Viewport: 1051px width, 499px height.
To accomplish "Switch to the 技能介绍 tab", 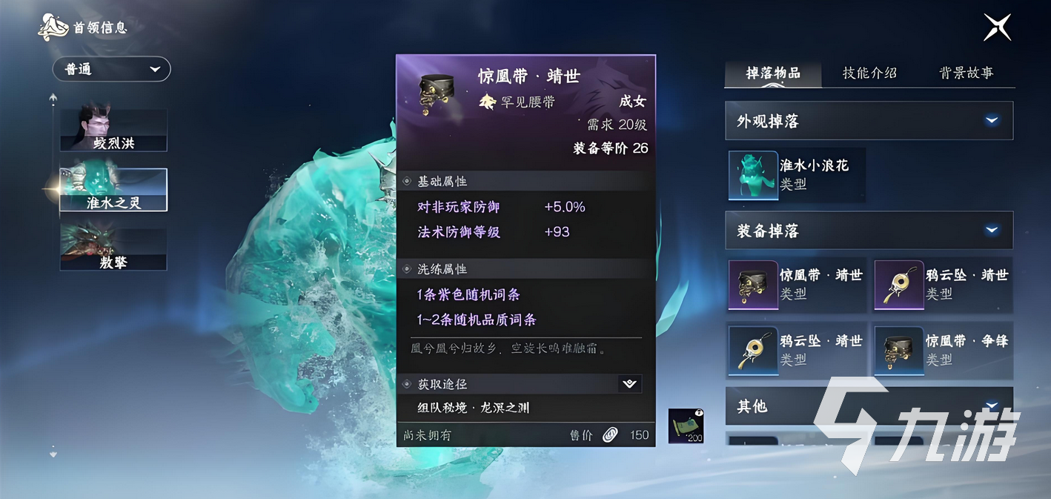I will point(869,73).
